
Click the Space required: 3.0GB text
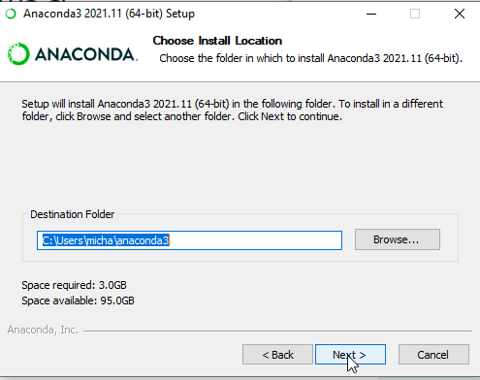click(74, 285)
